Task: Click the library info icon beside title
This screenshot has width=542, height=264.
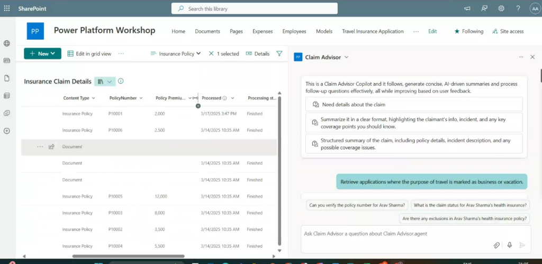Action: click(x=121, y=81)
